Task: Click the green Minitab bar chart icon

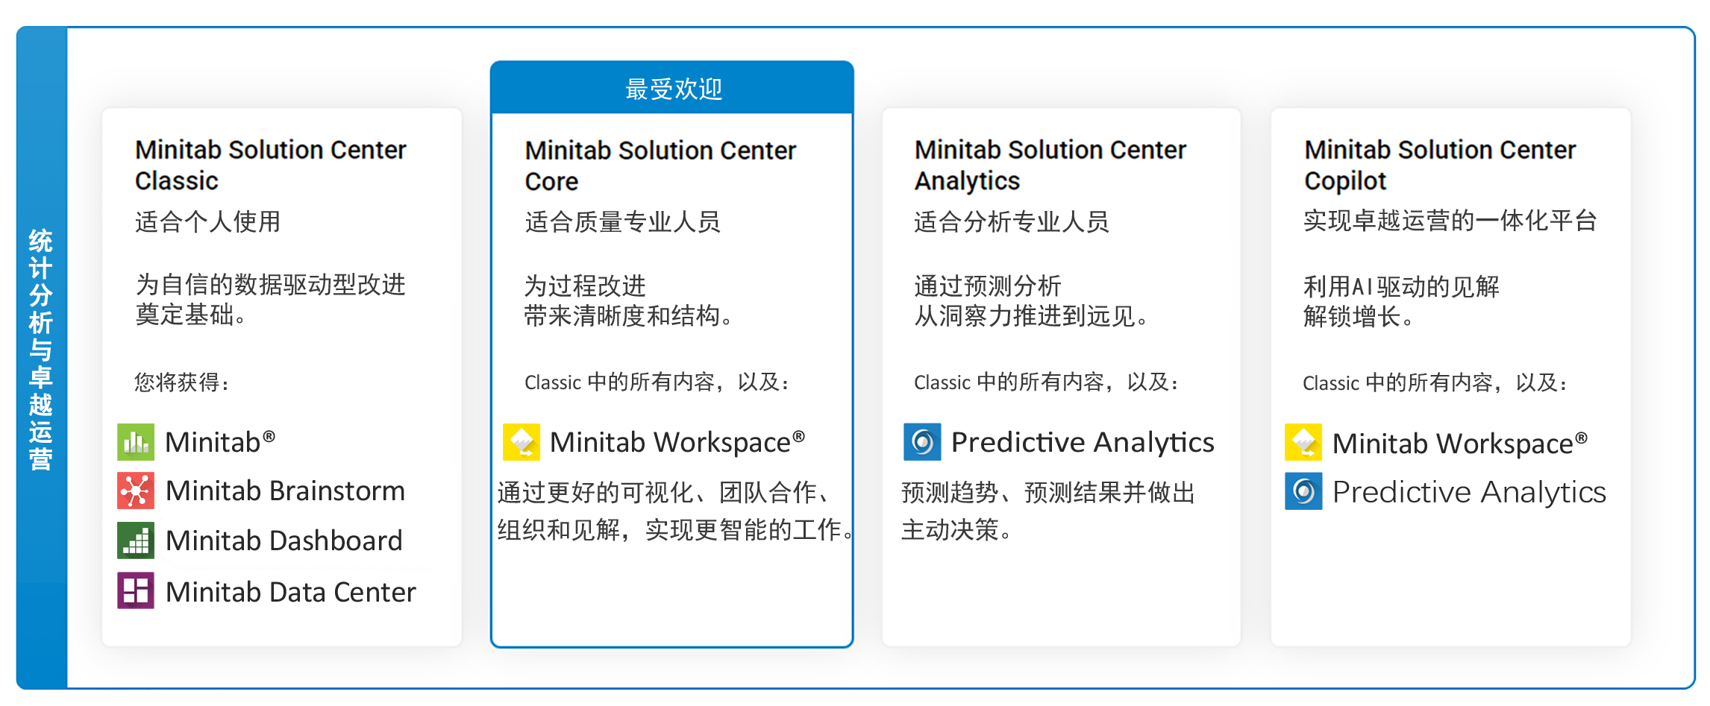Action: [x=136, y=442]
